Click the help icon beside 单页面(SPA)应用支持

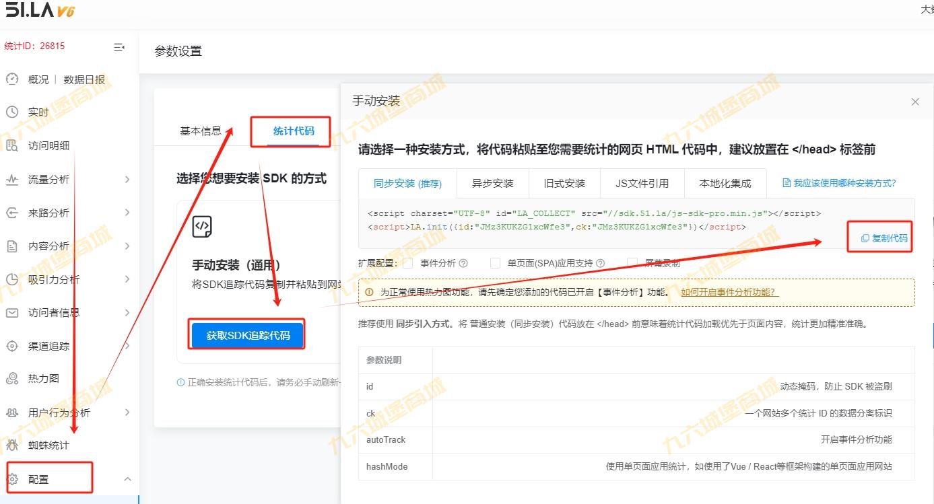tap(601, 264)
